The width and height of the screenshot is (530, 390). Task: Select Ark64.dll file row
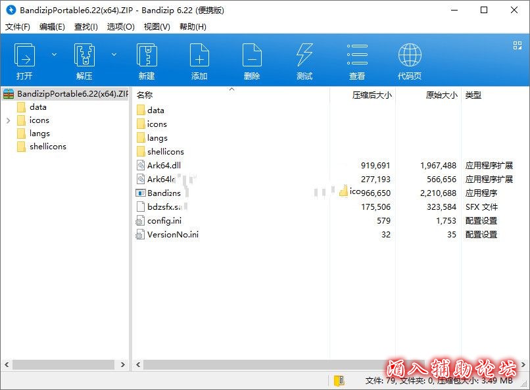coord(331,166)
